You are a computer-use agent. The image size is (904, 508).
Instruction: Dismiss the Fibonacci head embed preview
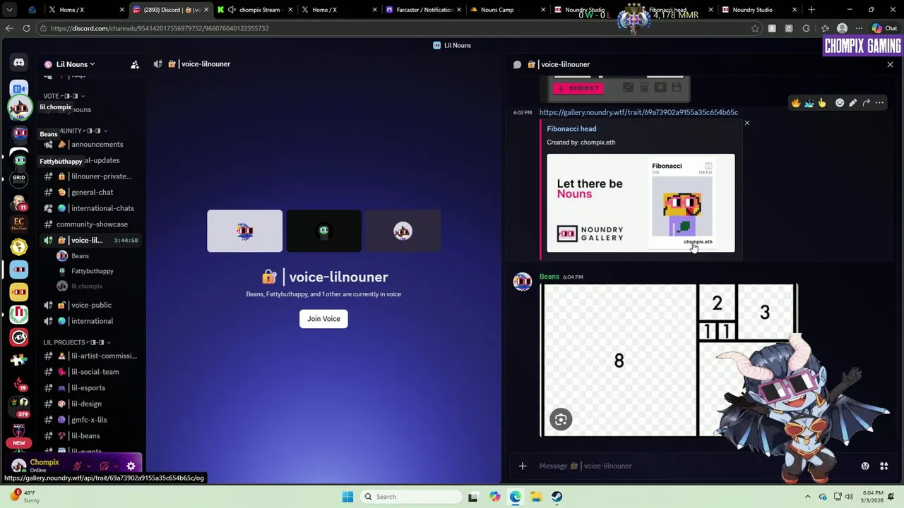coord(747,123)
